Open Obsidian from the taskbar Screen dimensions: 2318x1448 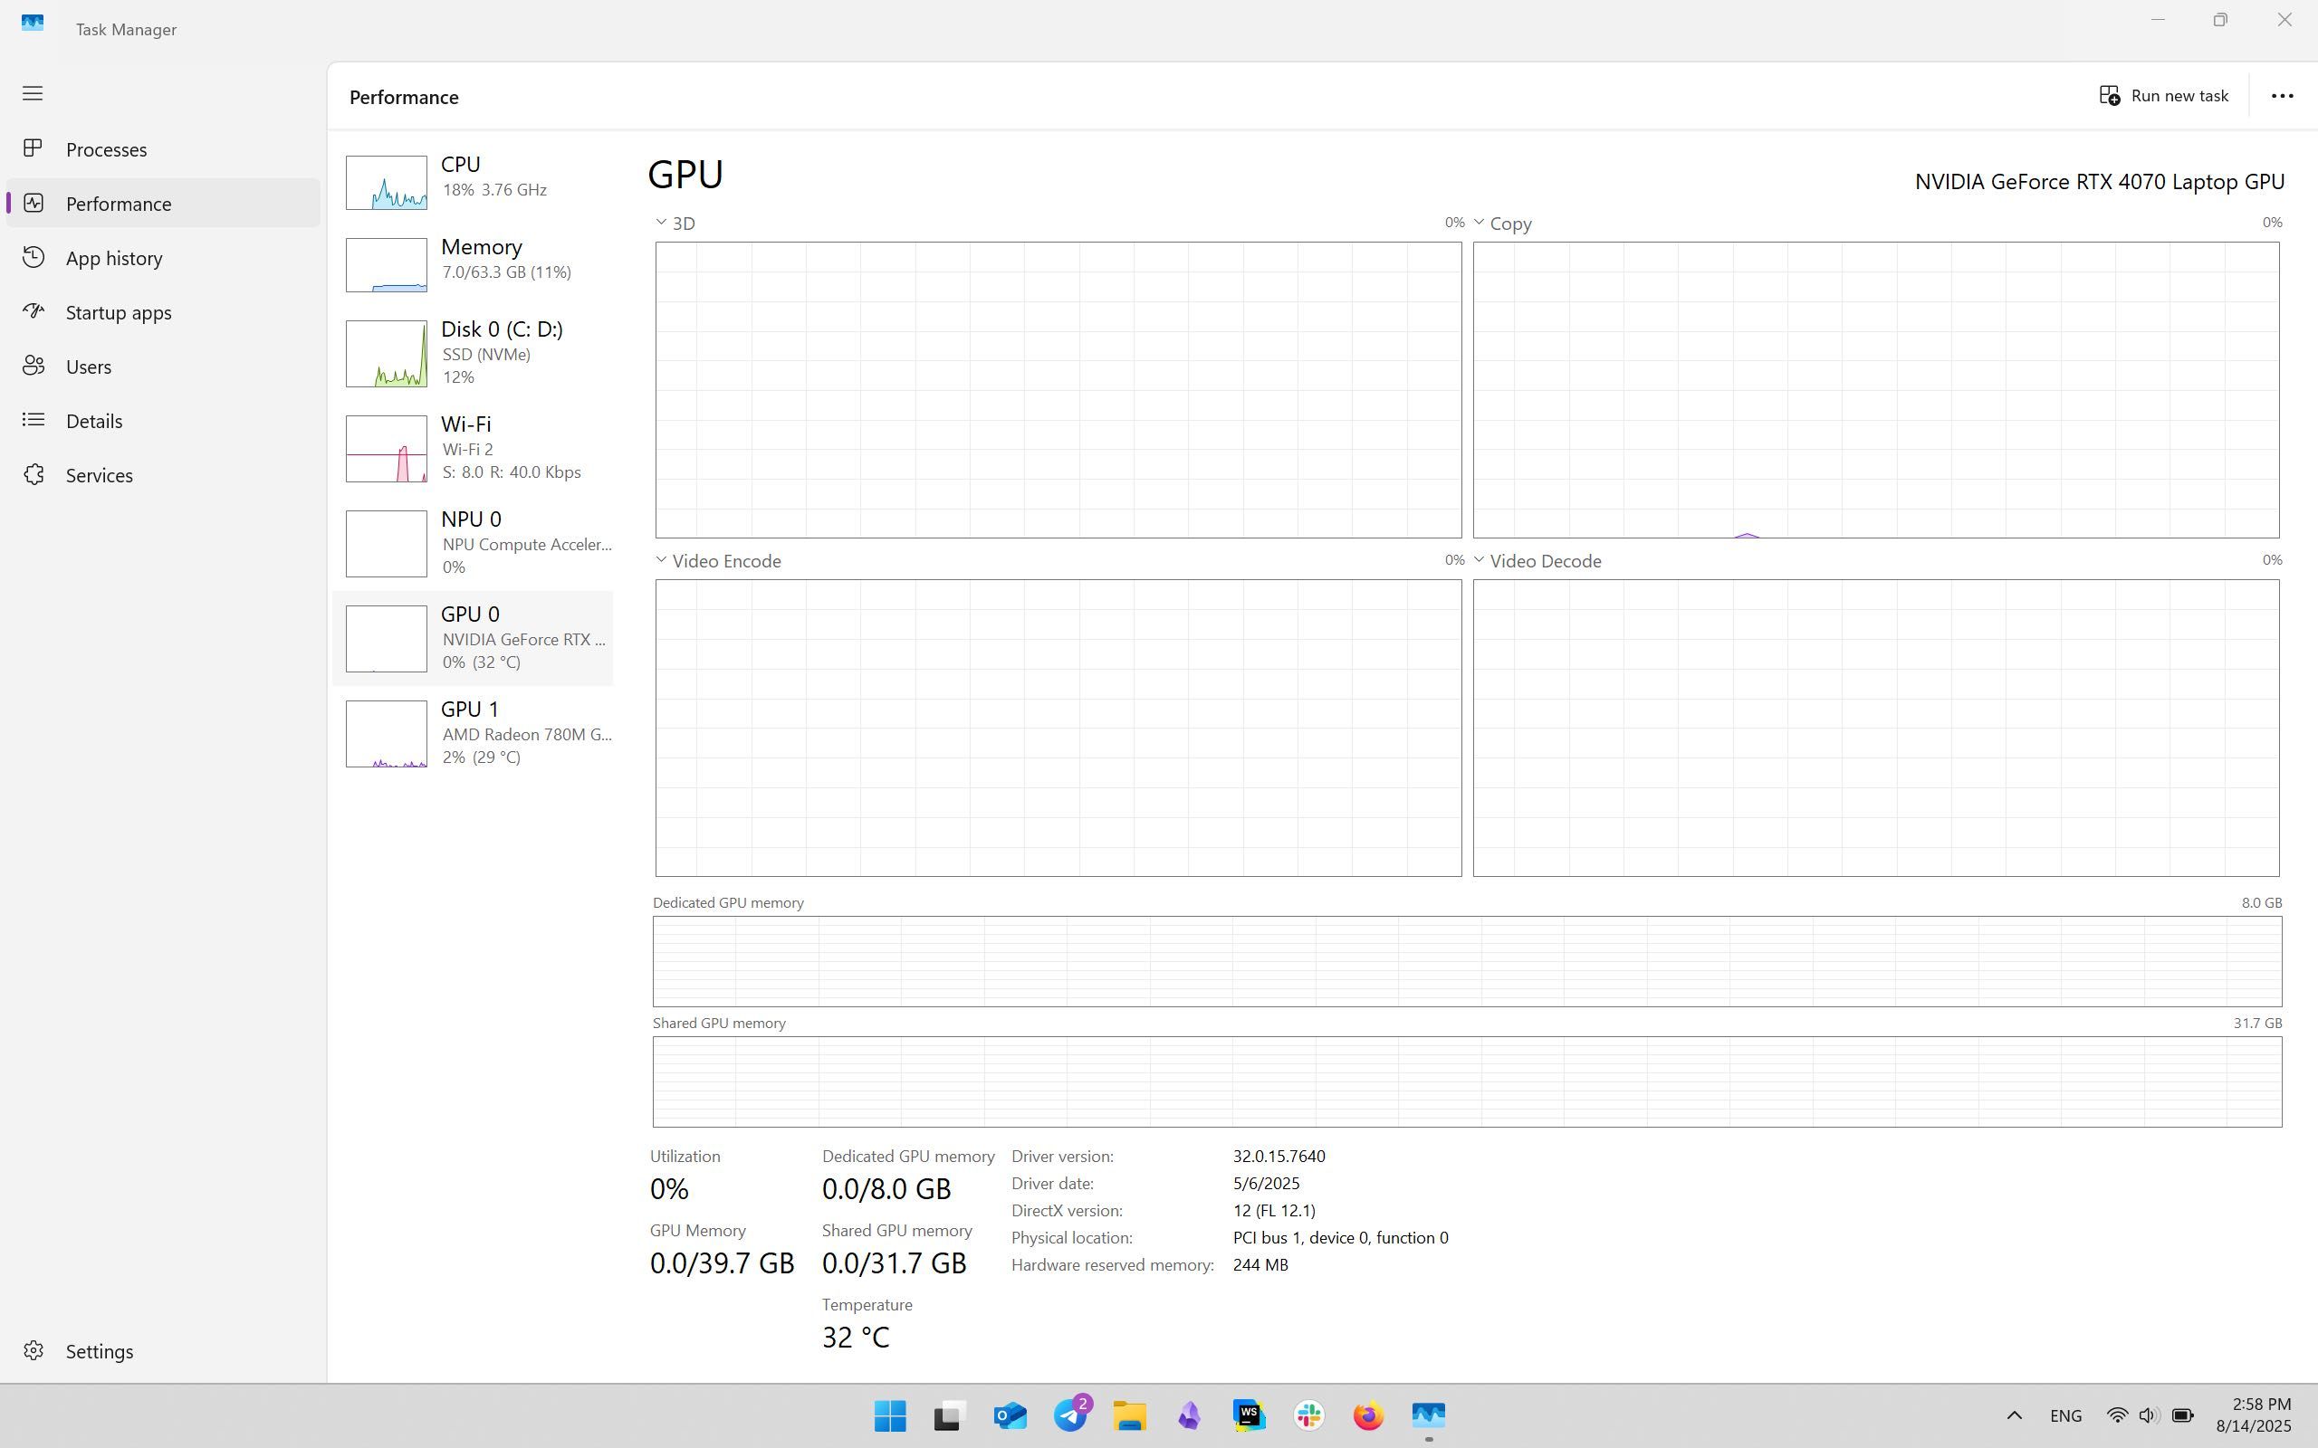coord(1189,1415)
